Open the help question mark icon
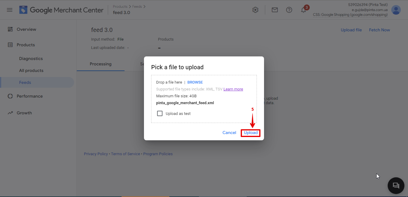This screenshot has height=197, width=408. pos(289,10)
